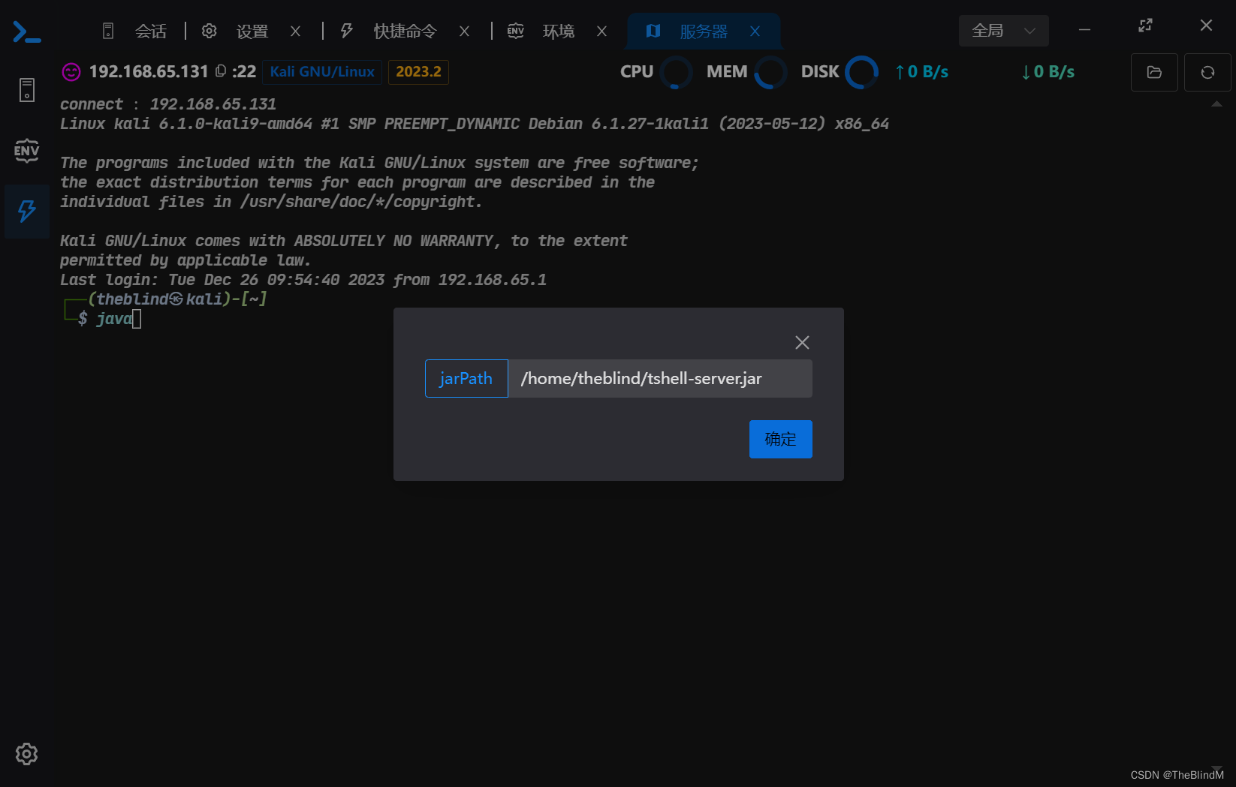This screenshot has height=787, width=1236.
Task: Close the jarPath dialog with its X
Action: 801,342
